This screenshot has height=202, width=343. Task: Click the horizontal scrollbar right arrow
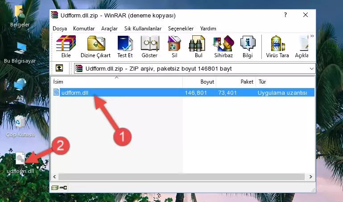[310, 177]
